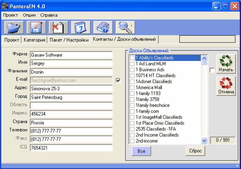241x169 pixels.
Task: Click the open folder toolbar icon
Action: (14, 28)
